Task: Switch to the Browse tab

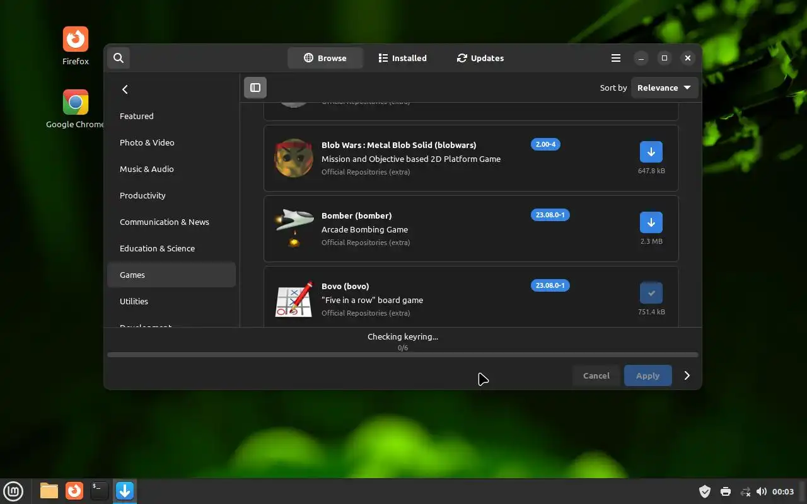Action: point(325,58)
